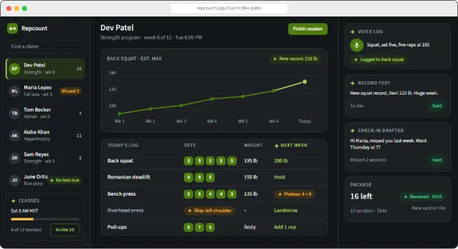Click Sat 8 AM HIIT class name

point(24,211)
